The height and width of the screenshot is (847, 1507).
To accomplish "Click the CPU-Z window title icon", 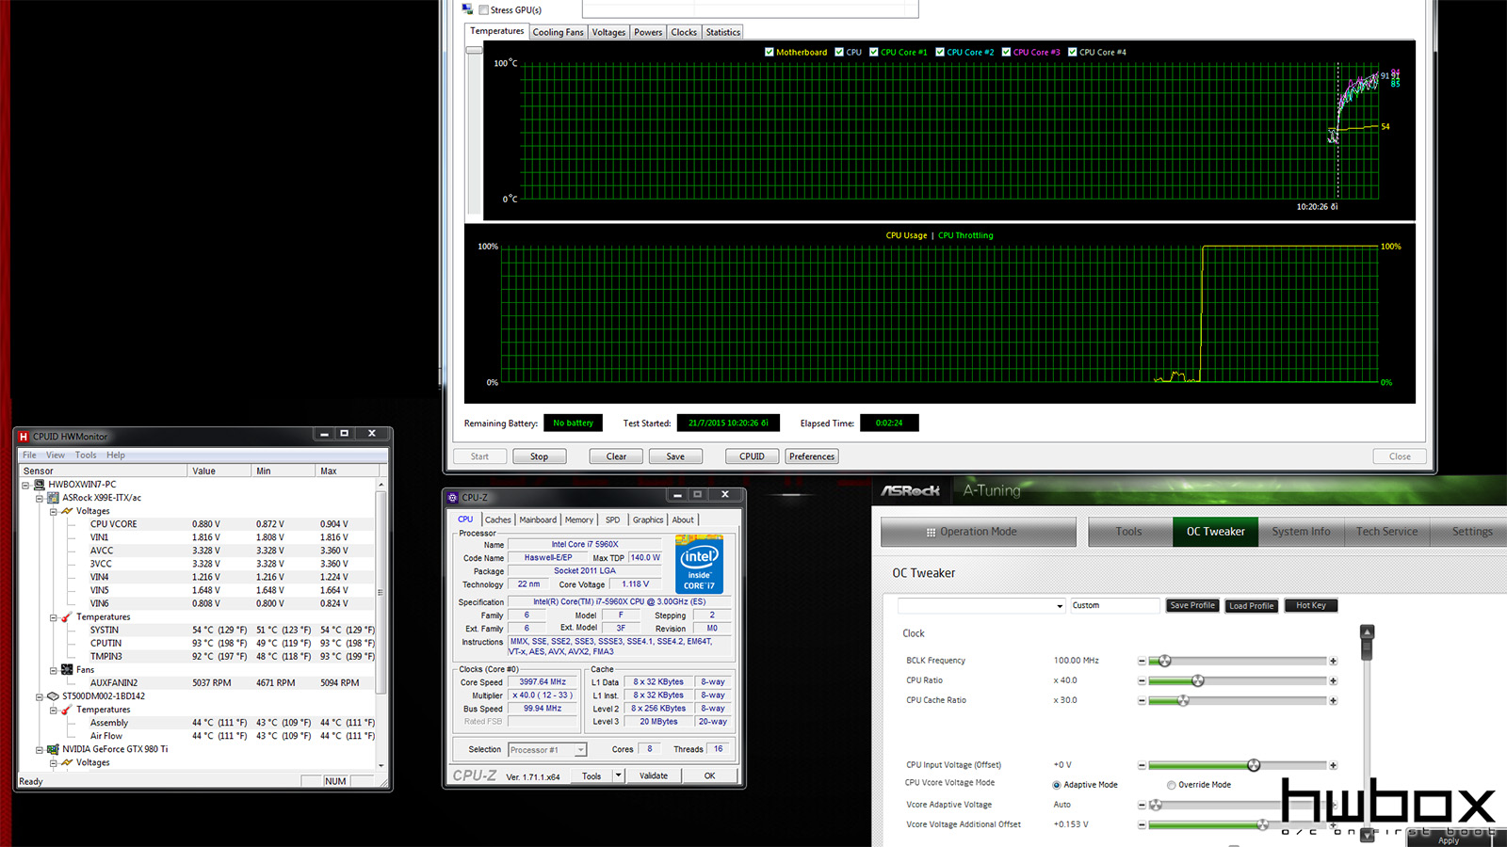I will pos(453,497).
